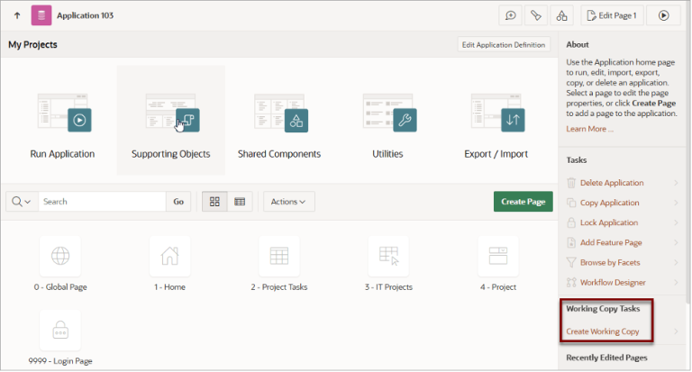Click the up arrow beside Application 103

point(17,15)
